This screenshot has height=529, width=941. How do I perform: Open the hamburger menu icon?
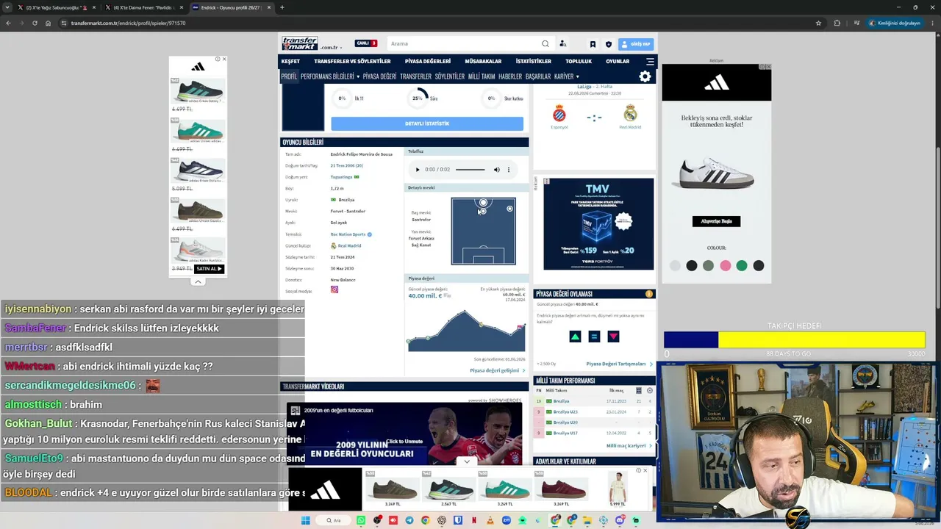click(x=650, y=62)
